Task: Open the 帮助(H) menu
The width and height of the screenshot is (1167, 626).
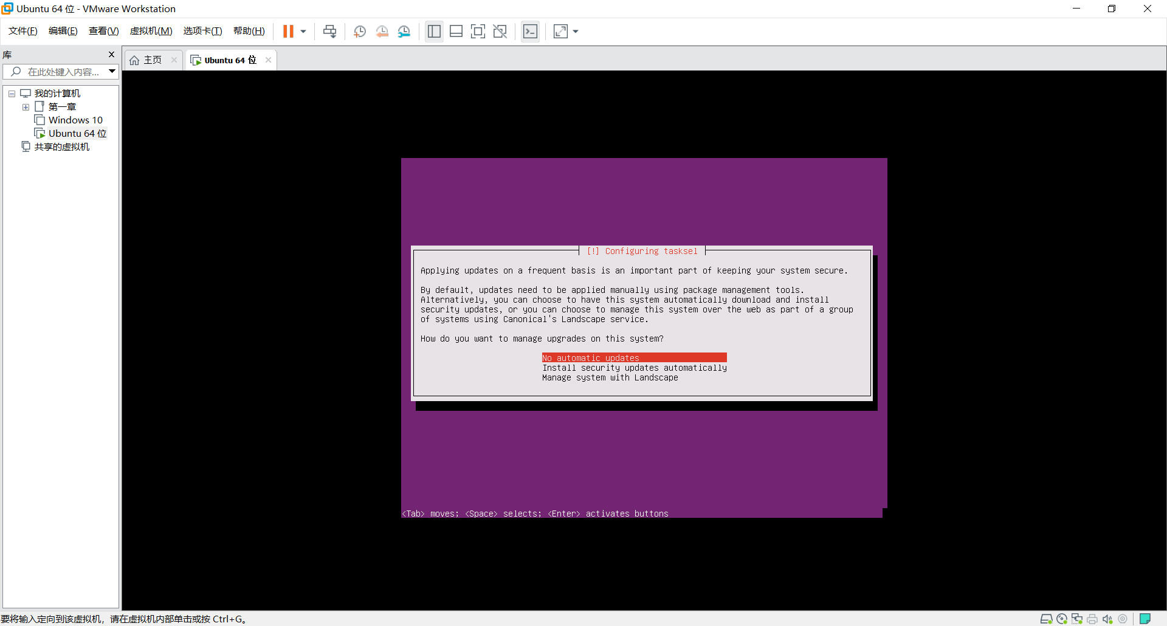Action: (x=249, y=31)
